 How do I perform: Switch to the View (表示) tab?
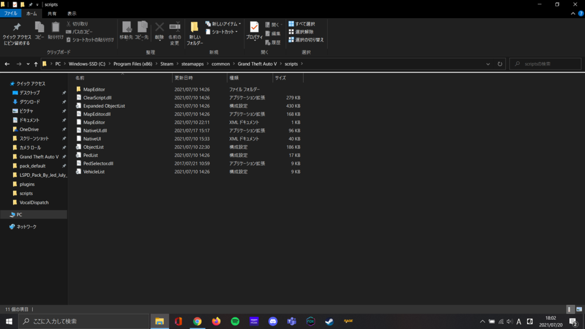pyautogui.click(x=71, y=13)
